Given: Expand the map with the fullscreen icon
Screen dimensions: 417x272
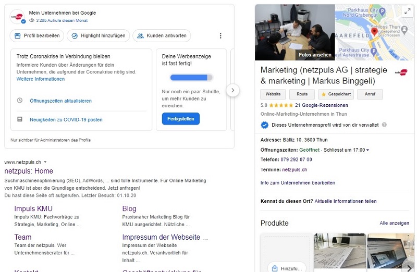Looking at the screenshot, I should (x=408, y=11).
